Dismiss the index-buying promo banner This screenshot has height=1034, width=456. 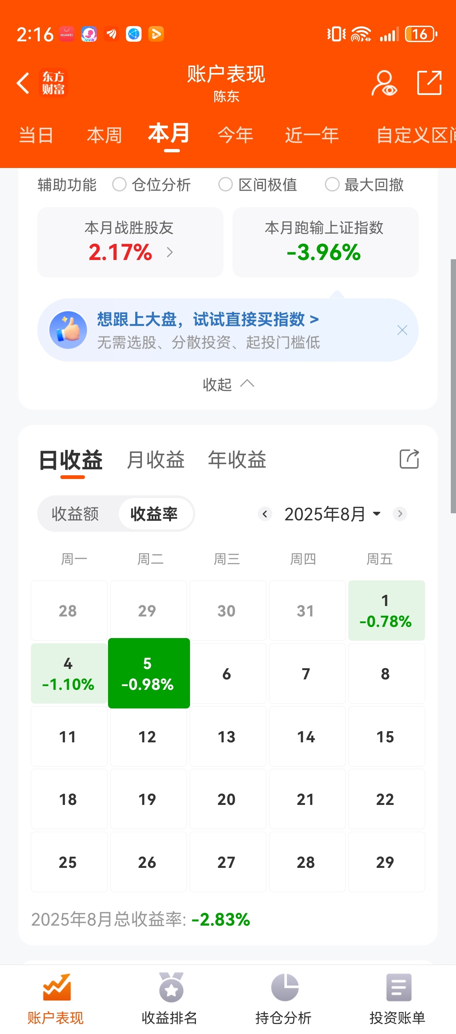pos(402,330)
